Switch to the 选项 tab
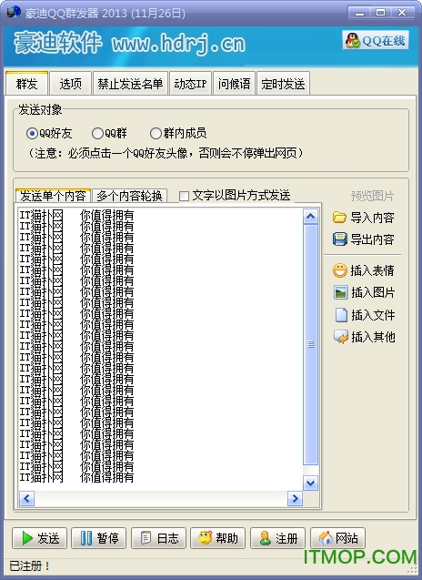 point(70,84)
